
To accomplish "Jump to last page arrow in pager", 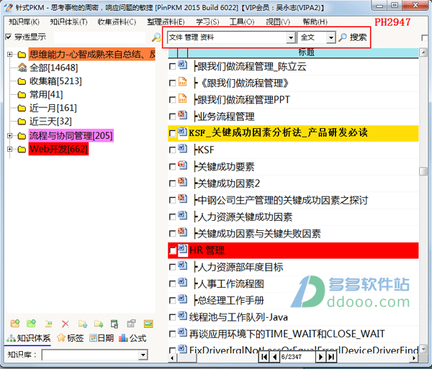I will pos(331,357).
